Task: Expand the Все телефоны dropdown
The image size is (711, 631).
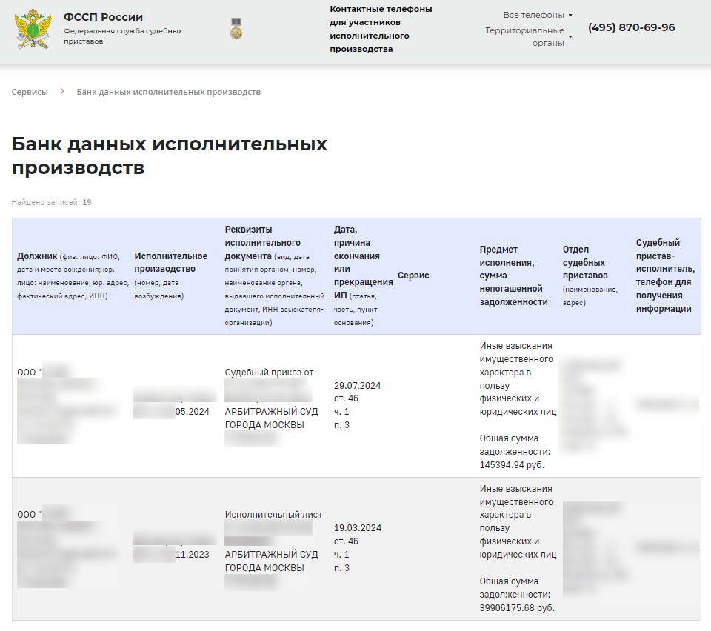Action: pyautogui.click(x=538, y=15)
